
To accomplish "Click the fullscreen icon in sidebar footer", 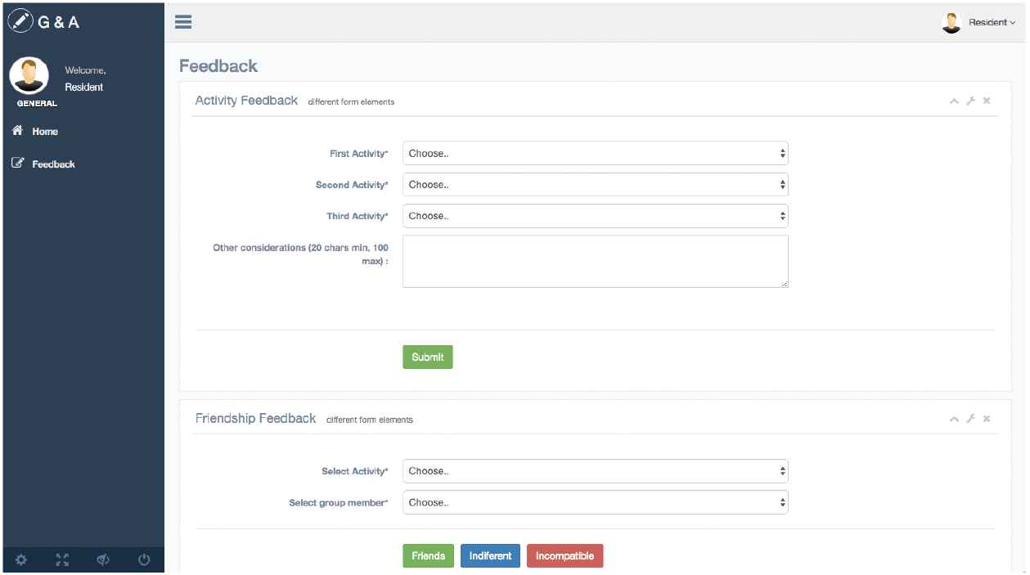I will [x=62, y=559].
